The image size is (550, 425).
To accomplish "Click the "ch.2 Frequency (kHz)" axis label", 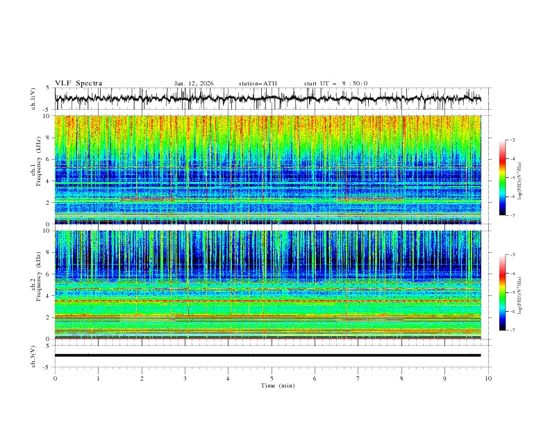I will [x=36, y=276].
